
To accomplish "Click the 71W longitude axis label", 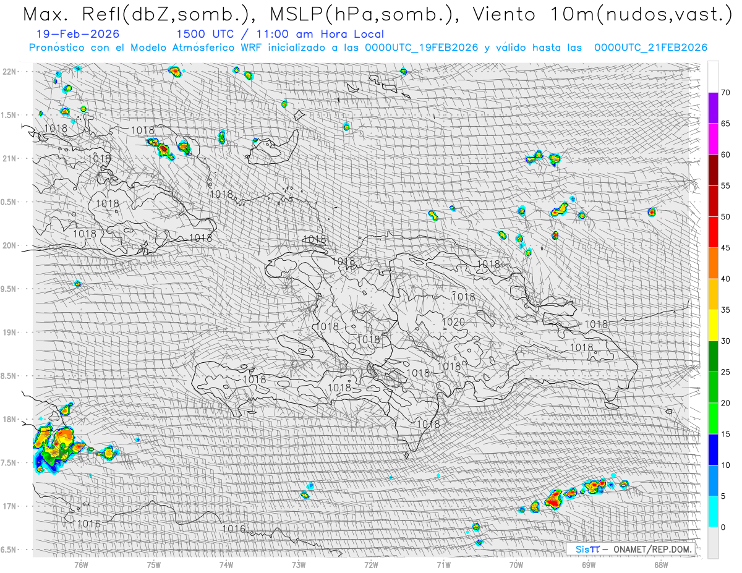I will click(x=443, y=564).
